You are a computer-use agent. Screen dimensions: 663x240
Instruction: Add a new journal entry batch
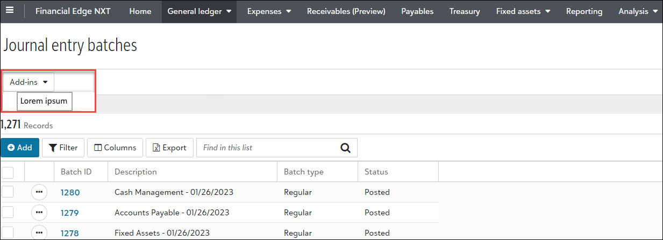(x=20, y=148)
